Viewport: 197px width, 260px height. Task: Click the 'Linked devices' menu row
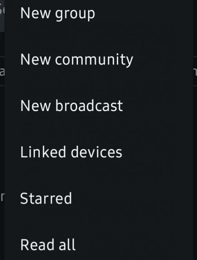[98, 152]
